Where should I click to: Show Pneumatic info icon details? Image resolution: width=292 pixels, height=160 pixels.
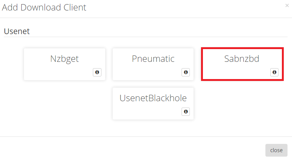[186, 72]
